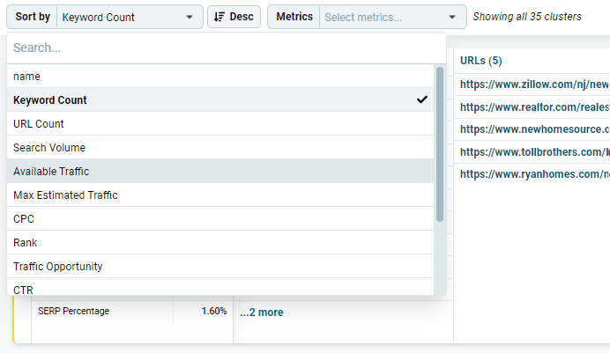The image size is (610, 353).
Task: Select Max Estimated Traffic option
Action: coord(220,195)
